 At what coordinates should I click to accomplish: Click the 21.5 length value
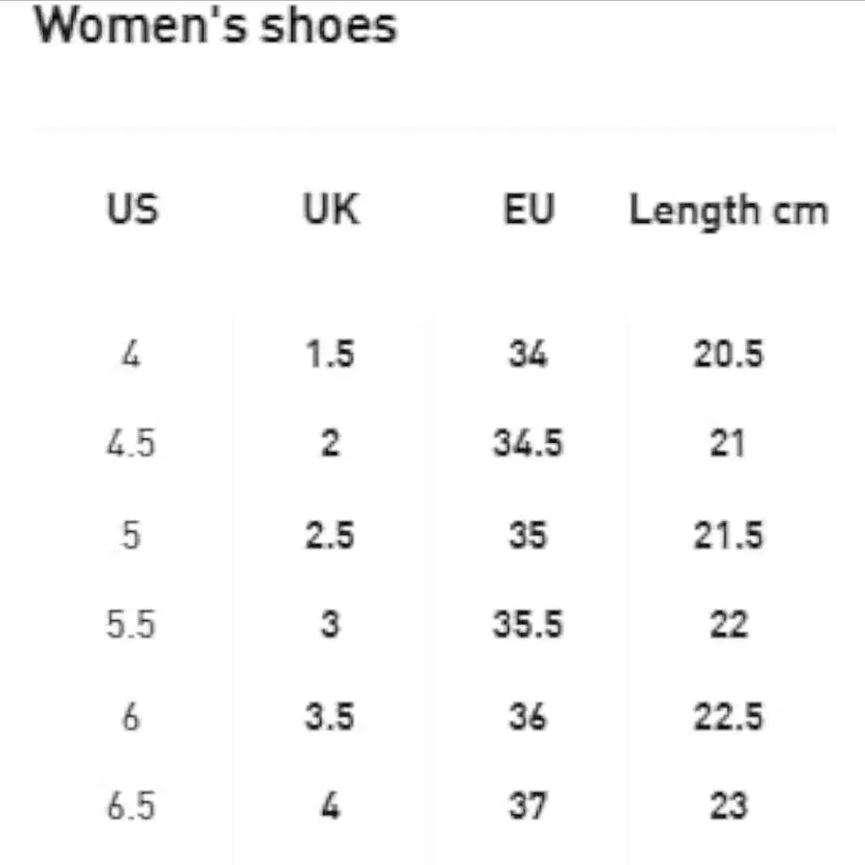point(729,534)
